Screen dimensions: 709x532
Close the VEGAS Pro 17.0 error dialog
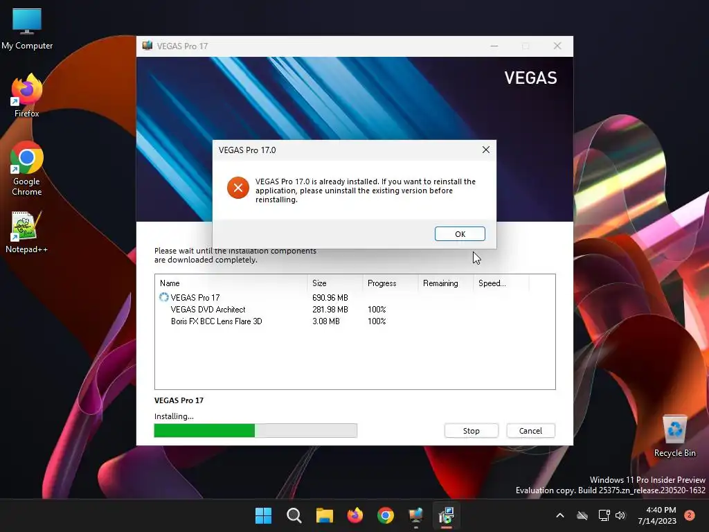click(x=485, y=150)
